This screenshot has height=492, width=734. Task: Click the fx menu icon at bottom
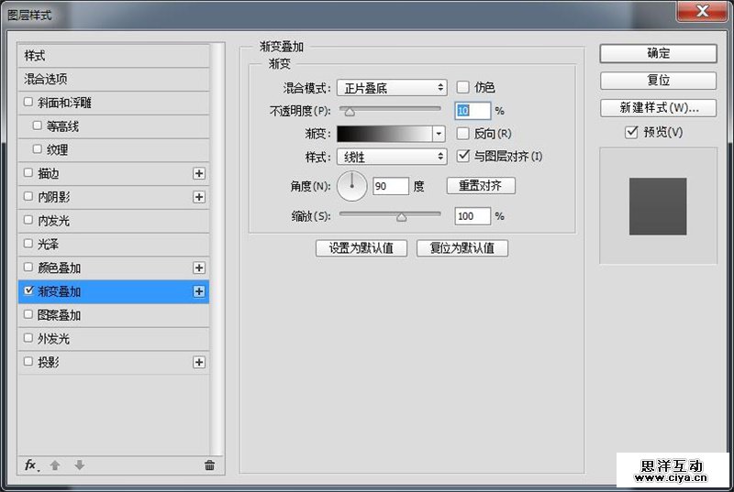[x=30, y=465]
